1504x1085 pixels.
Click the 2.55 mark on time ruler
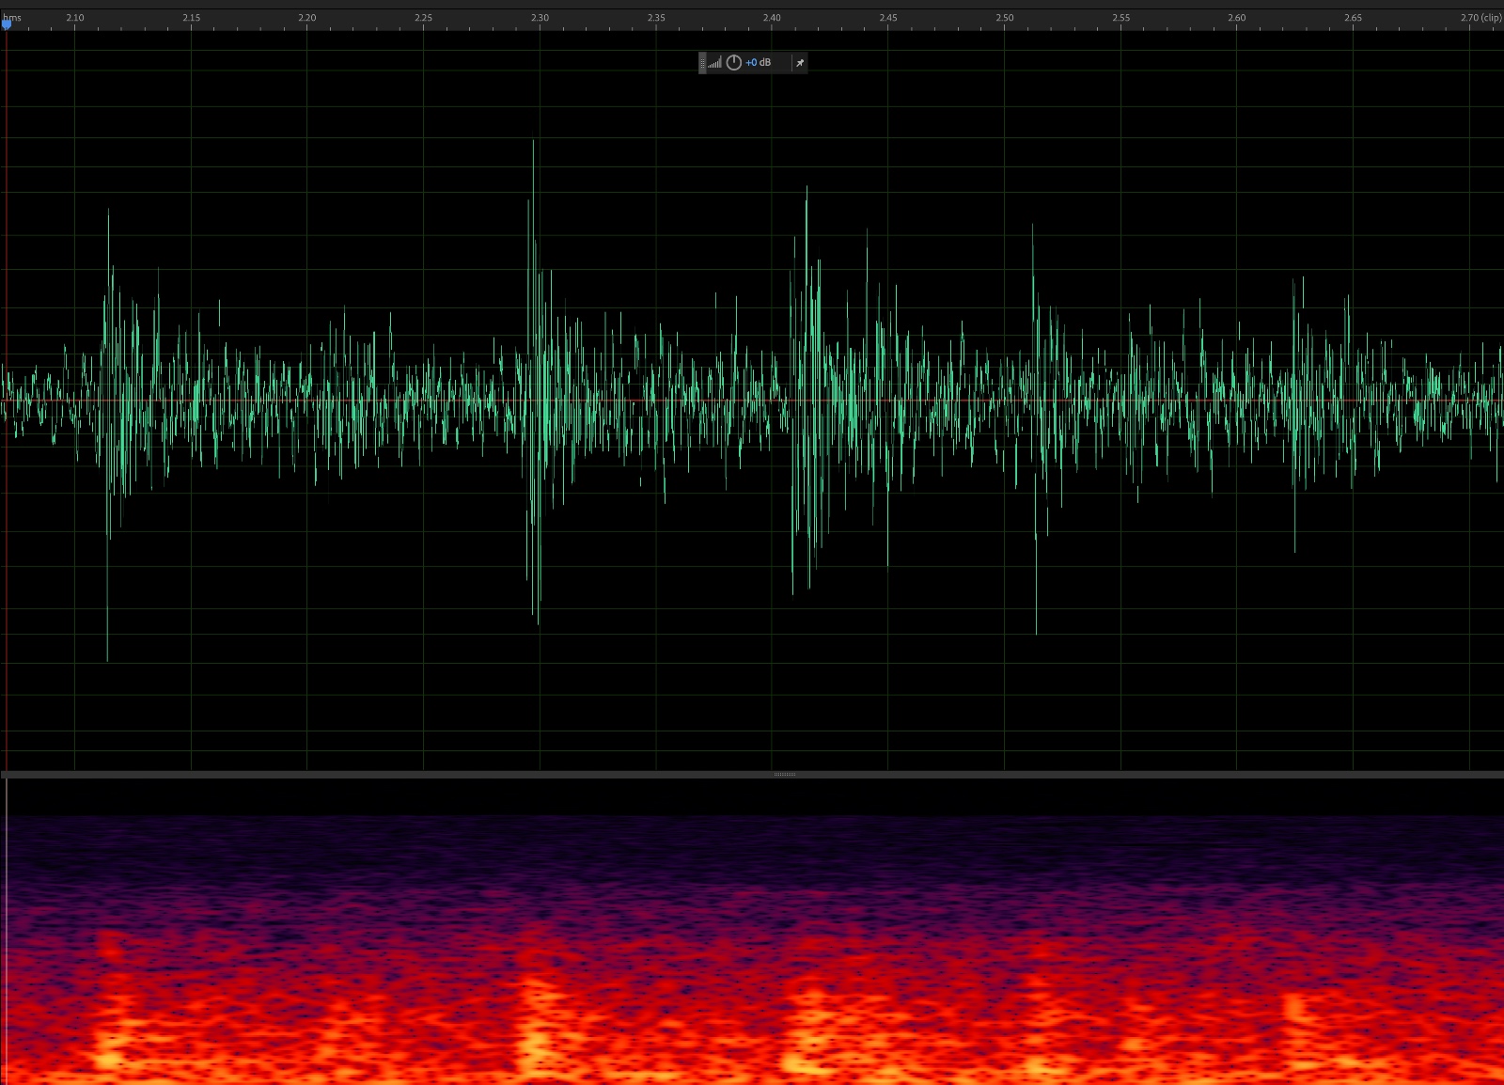tap(1121, 18)
